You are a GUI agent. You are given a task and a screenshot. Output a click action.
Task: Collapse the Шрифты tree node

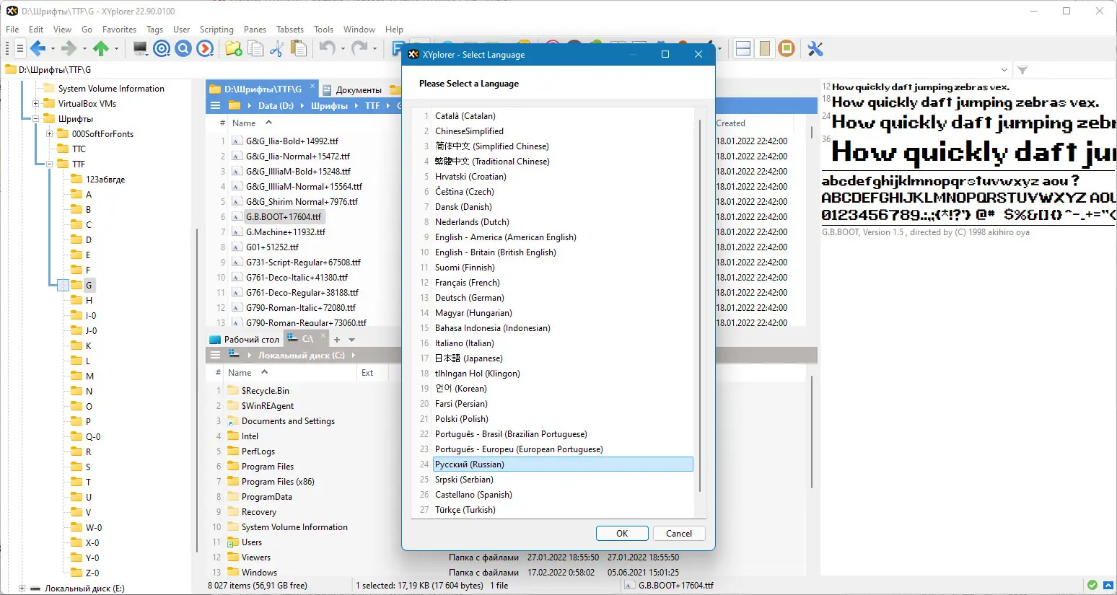(x=35, y=119)
